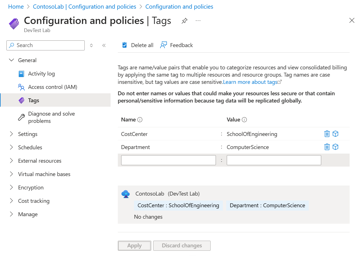
Task: Click the cube icon beside the Department tag
Action: pyautogui.click(x=335, y=147)
